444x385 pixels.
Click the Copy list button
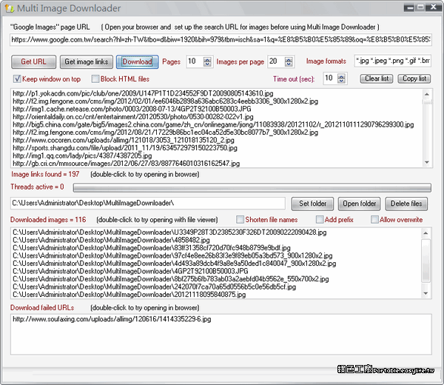coord(414,78)
